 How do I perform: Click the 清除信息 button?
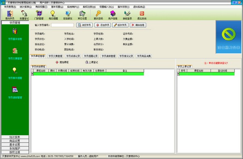pos(138,25)
